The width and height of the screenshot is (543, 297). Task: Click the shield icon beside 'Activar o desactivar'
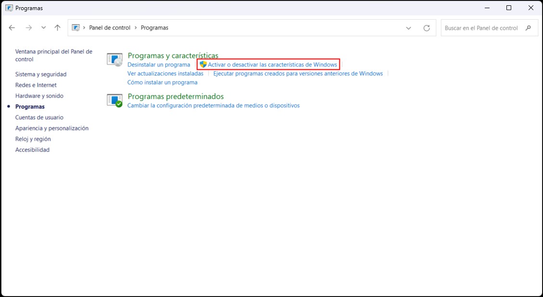(x=203, y=65)
